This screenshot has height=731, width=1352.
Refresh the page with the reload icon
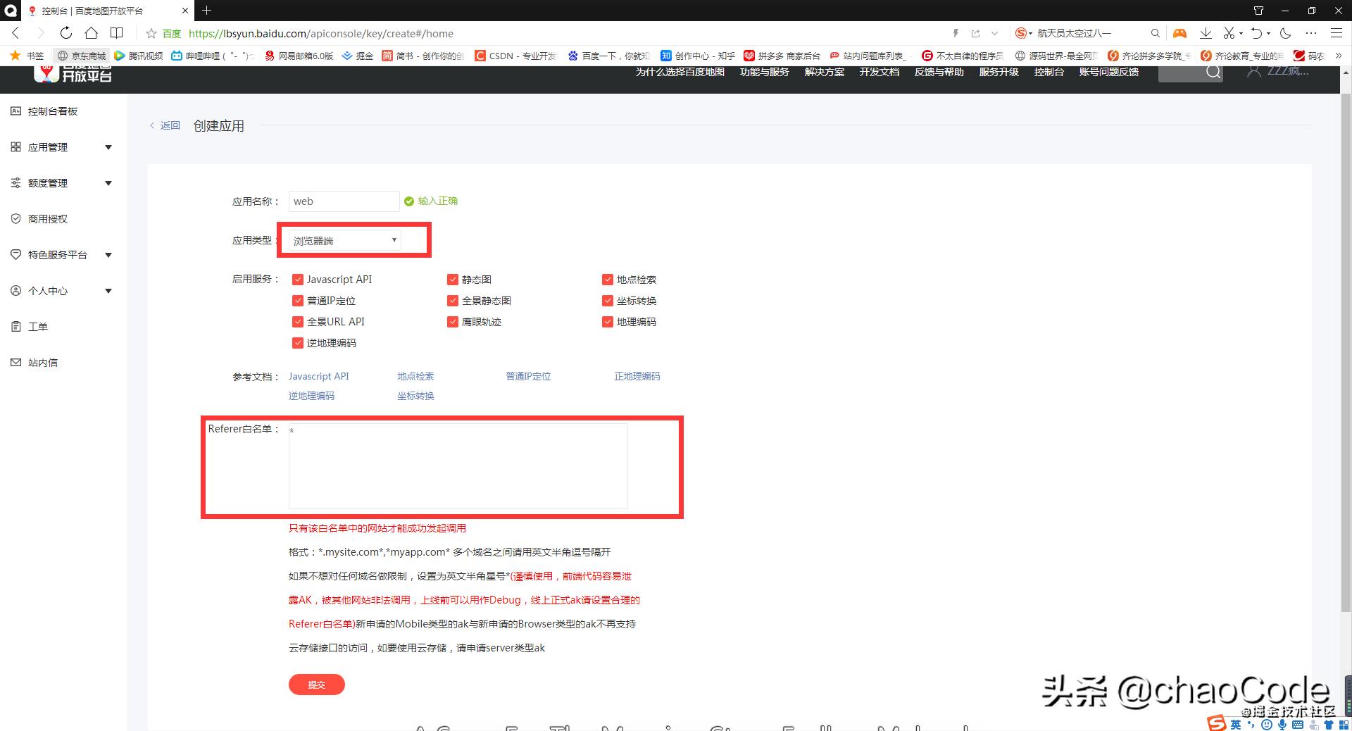point(65,33)
